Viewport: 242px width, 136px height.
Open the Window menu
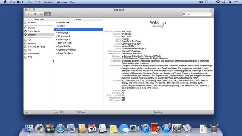coord(62,2)
